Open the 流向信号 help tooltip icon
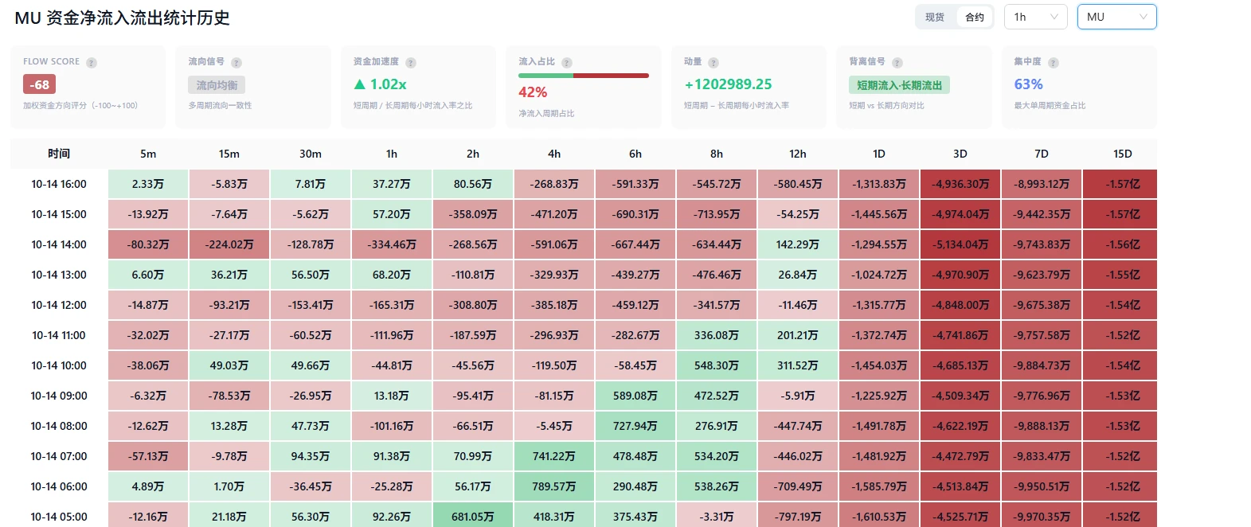Screen dimensions: 1251x527 237,63
